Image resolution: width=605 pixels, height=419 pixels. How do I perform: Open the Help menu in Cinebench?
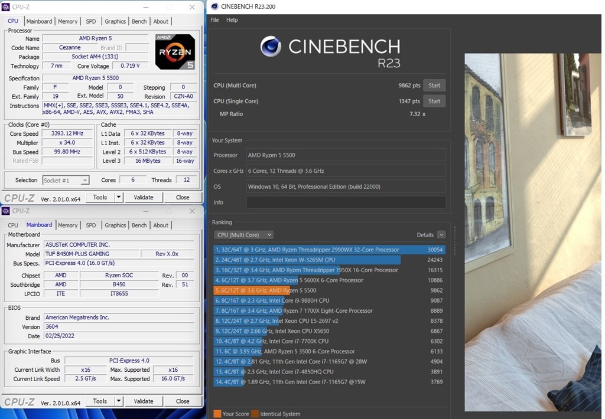[232, 19]
